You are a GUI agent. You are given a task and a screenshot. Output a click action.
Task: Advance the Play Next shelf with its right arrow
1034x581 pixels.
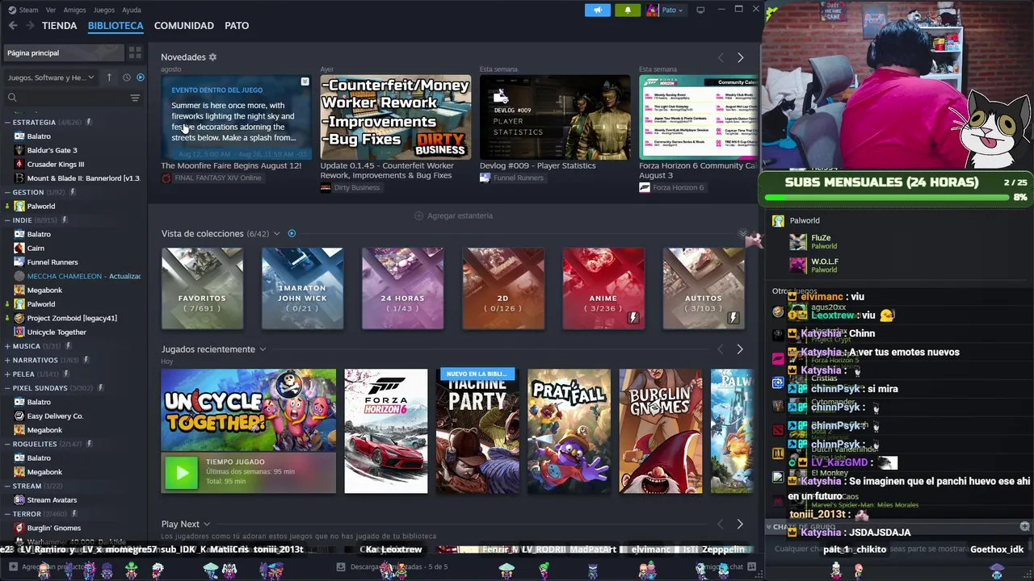click(x=740, y=524)
